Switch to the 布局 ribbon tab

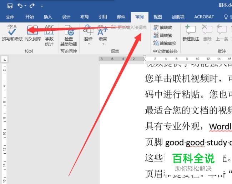84,17
